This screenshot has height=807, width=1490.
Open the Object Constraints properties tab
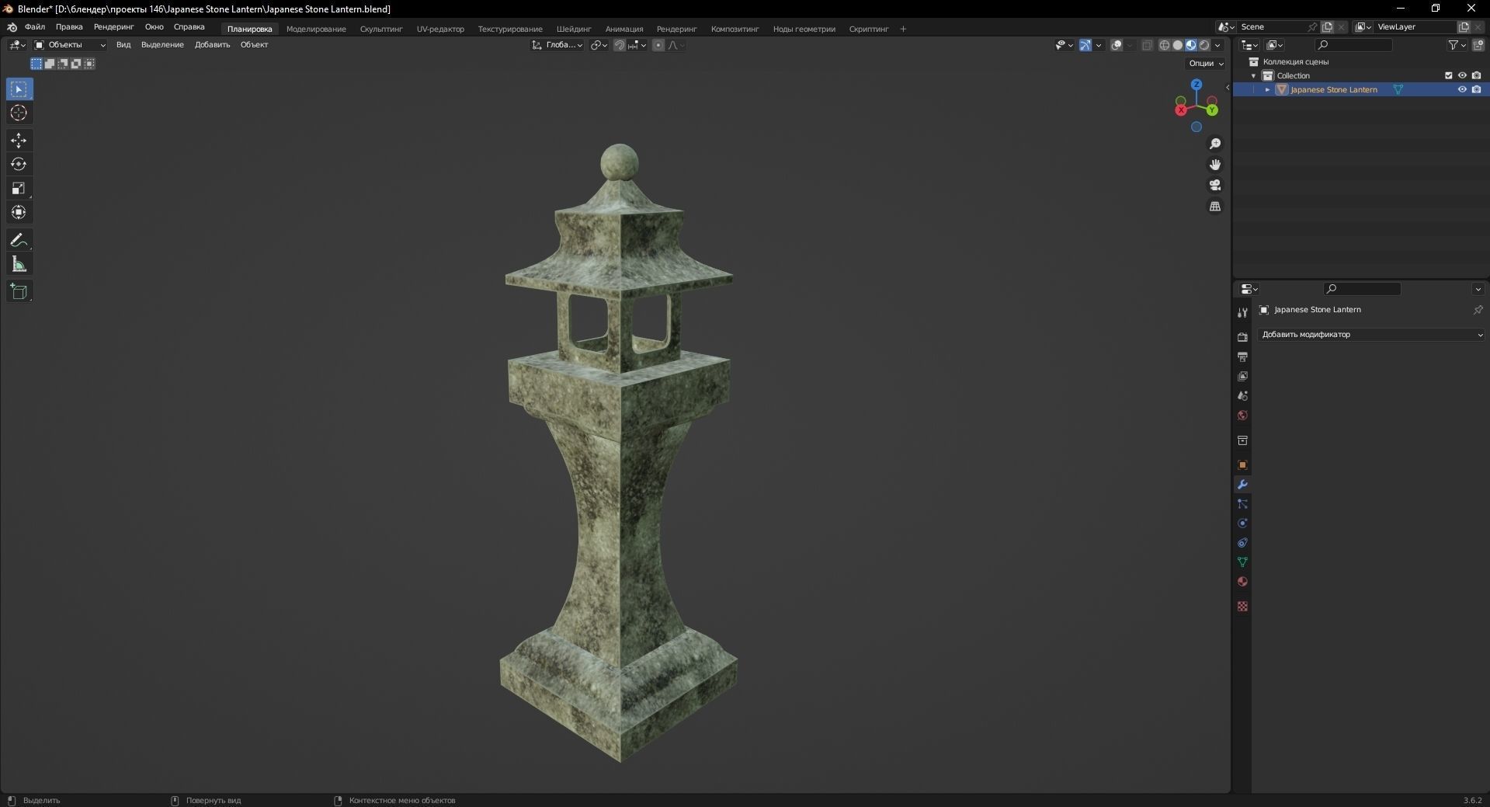click(x=1242, y=543)
